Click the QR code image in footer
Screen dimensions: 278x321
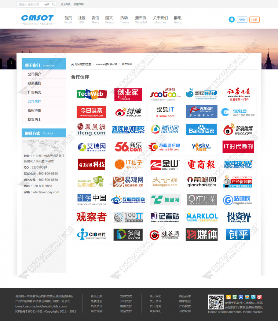216,302
